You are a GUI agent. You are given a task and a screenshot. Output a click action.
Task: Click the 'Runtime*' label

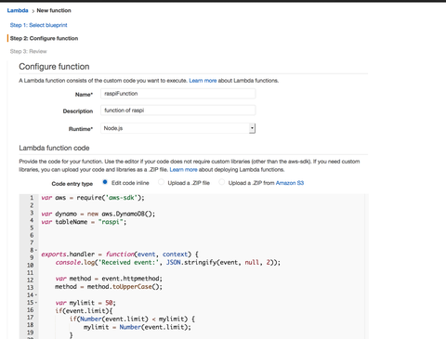(81, 129)
